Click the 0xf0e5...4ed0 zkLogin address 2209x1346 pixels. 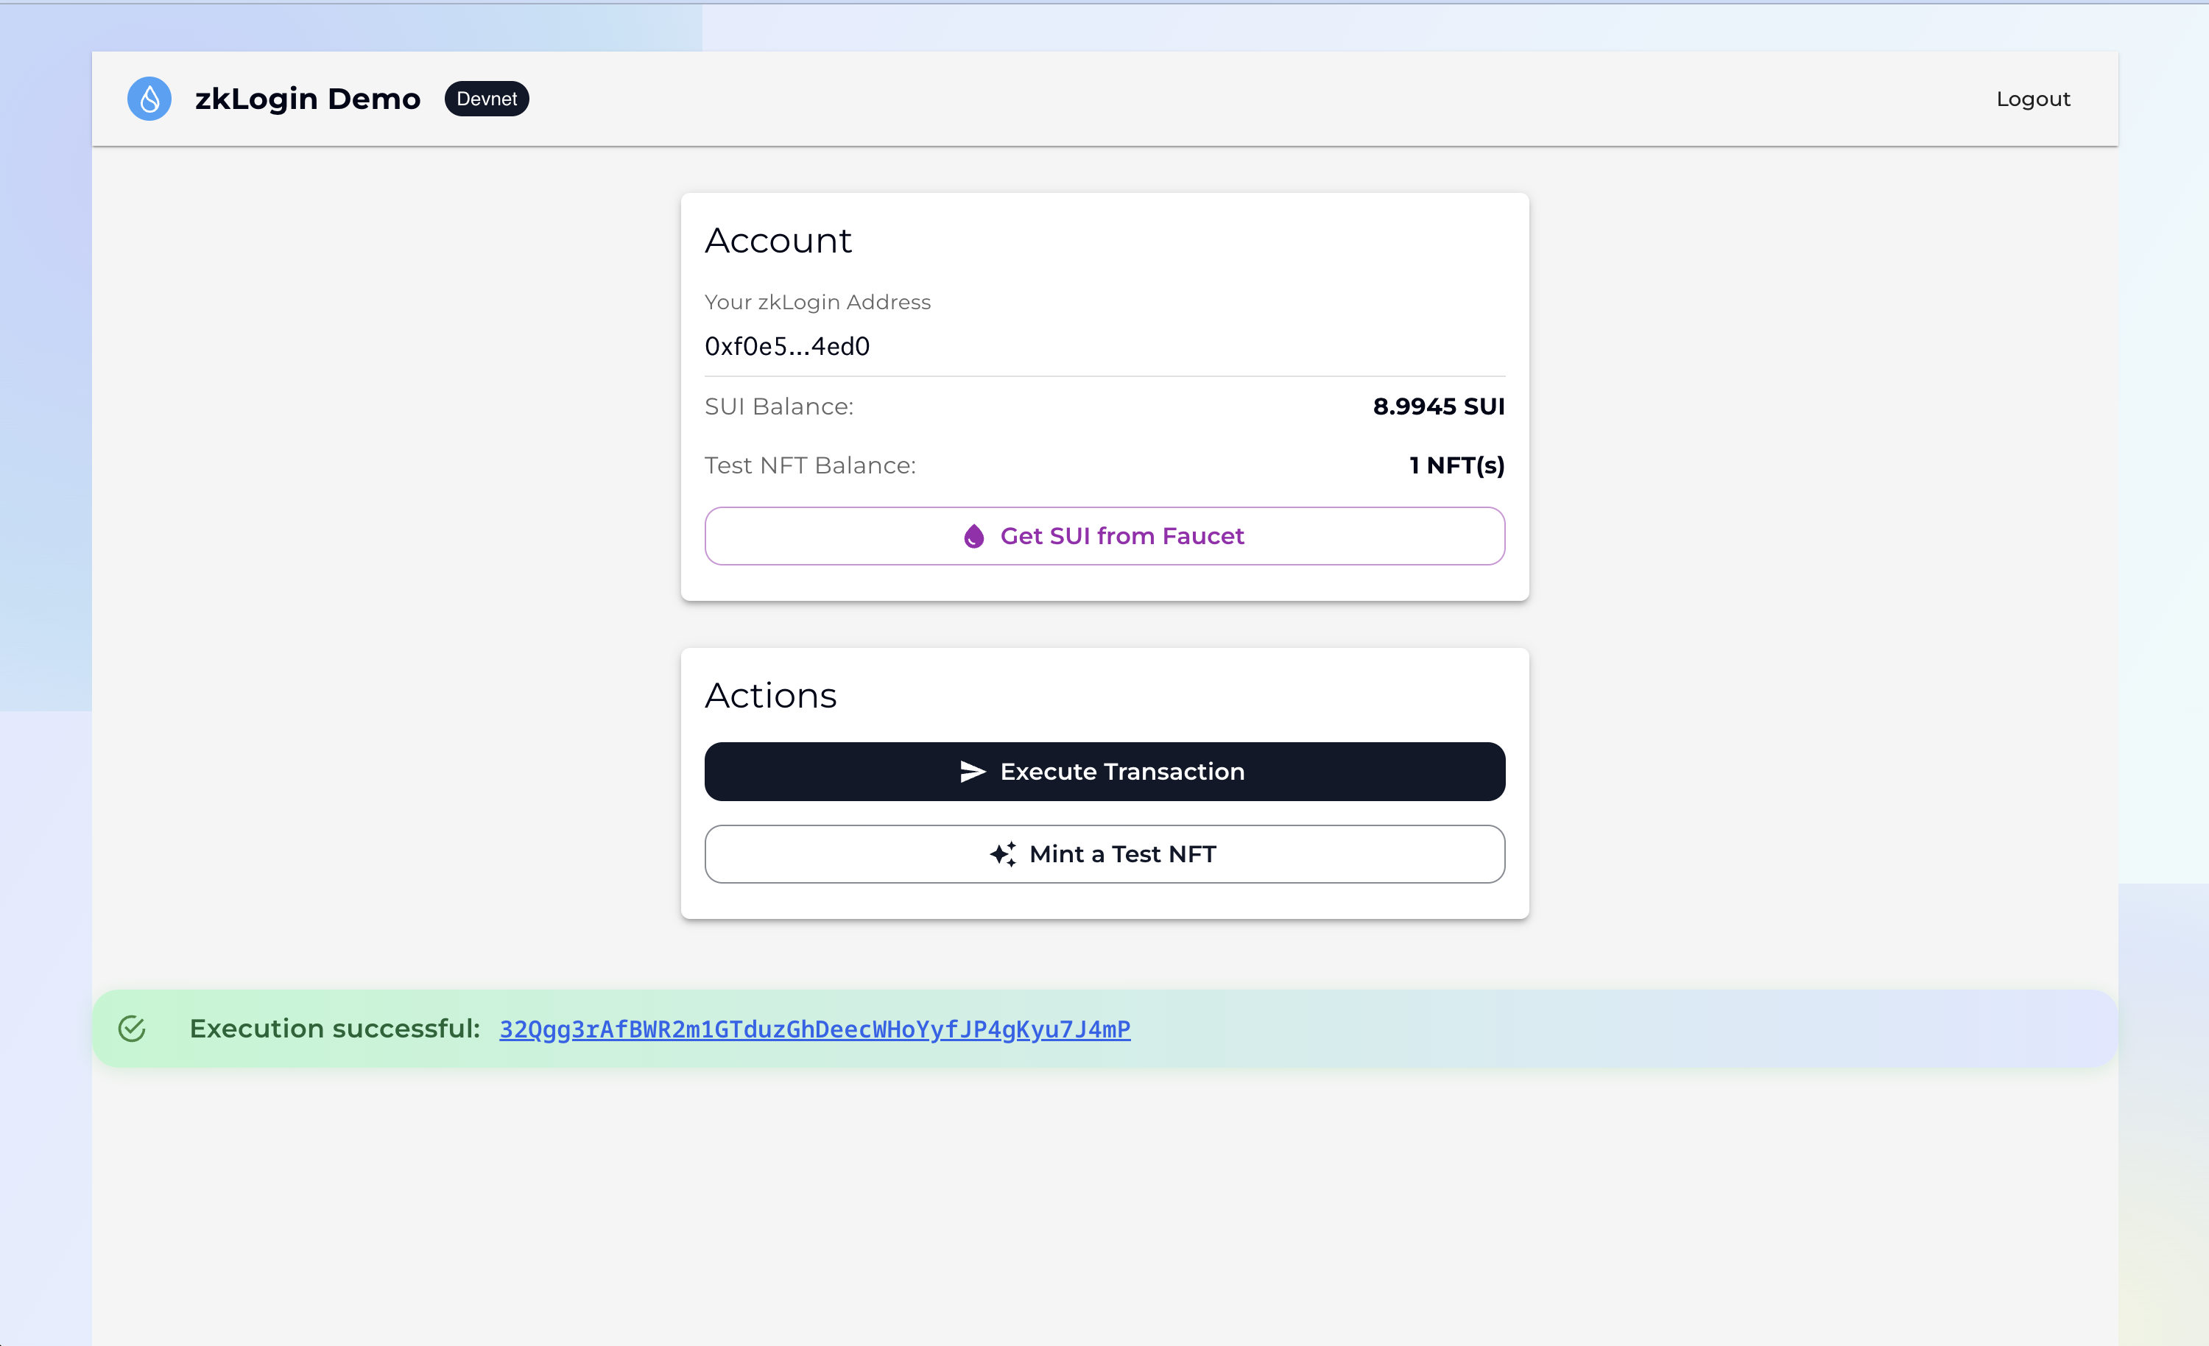(787, 346)
